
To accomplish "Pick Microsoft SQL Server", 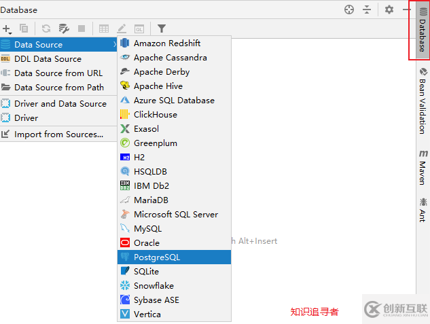I will pos(174,215).
